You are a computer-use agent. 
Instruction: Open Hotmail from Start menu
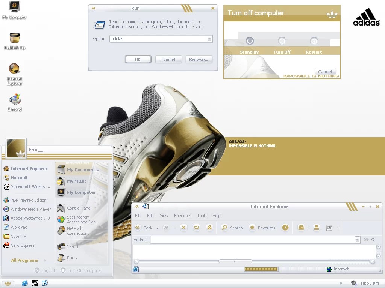[x=15, y=177]
